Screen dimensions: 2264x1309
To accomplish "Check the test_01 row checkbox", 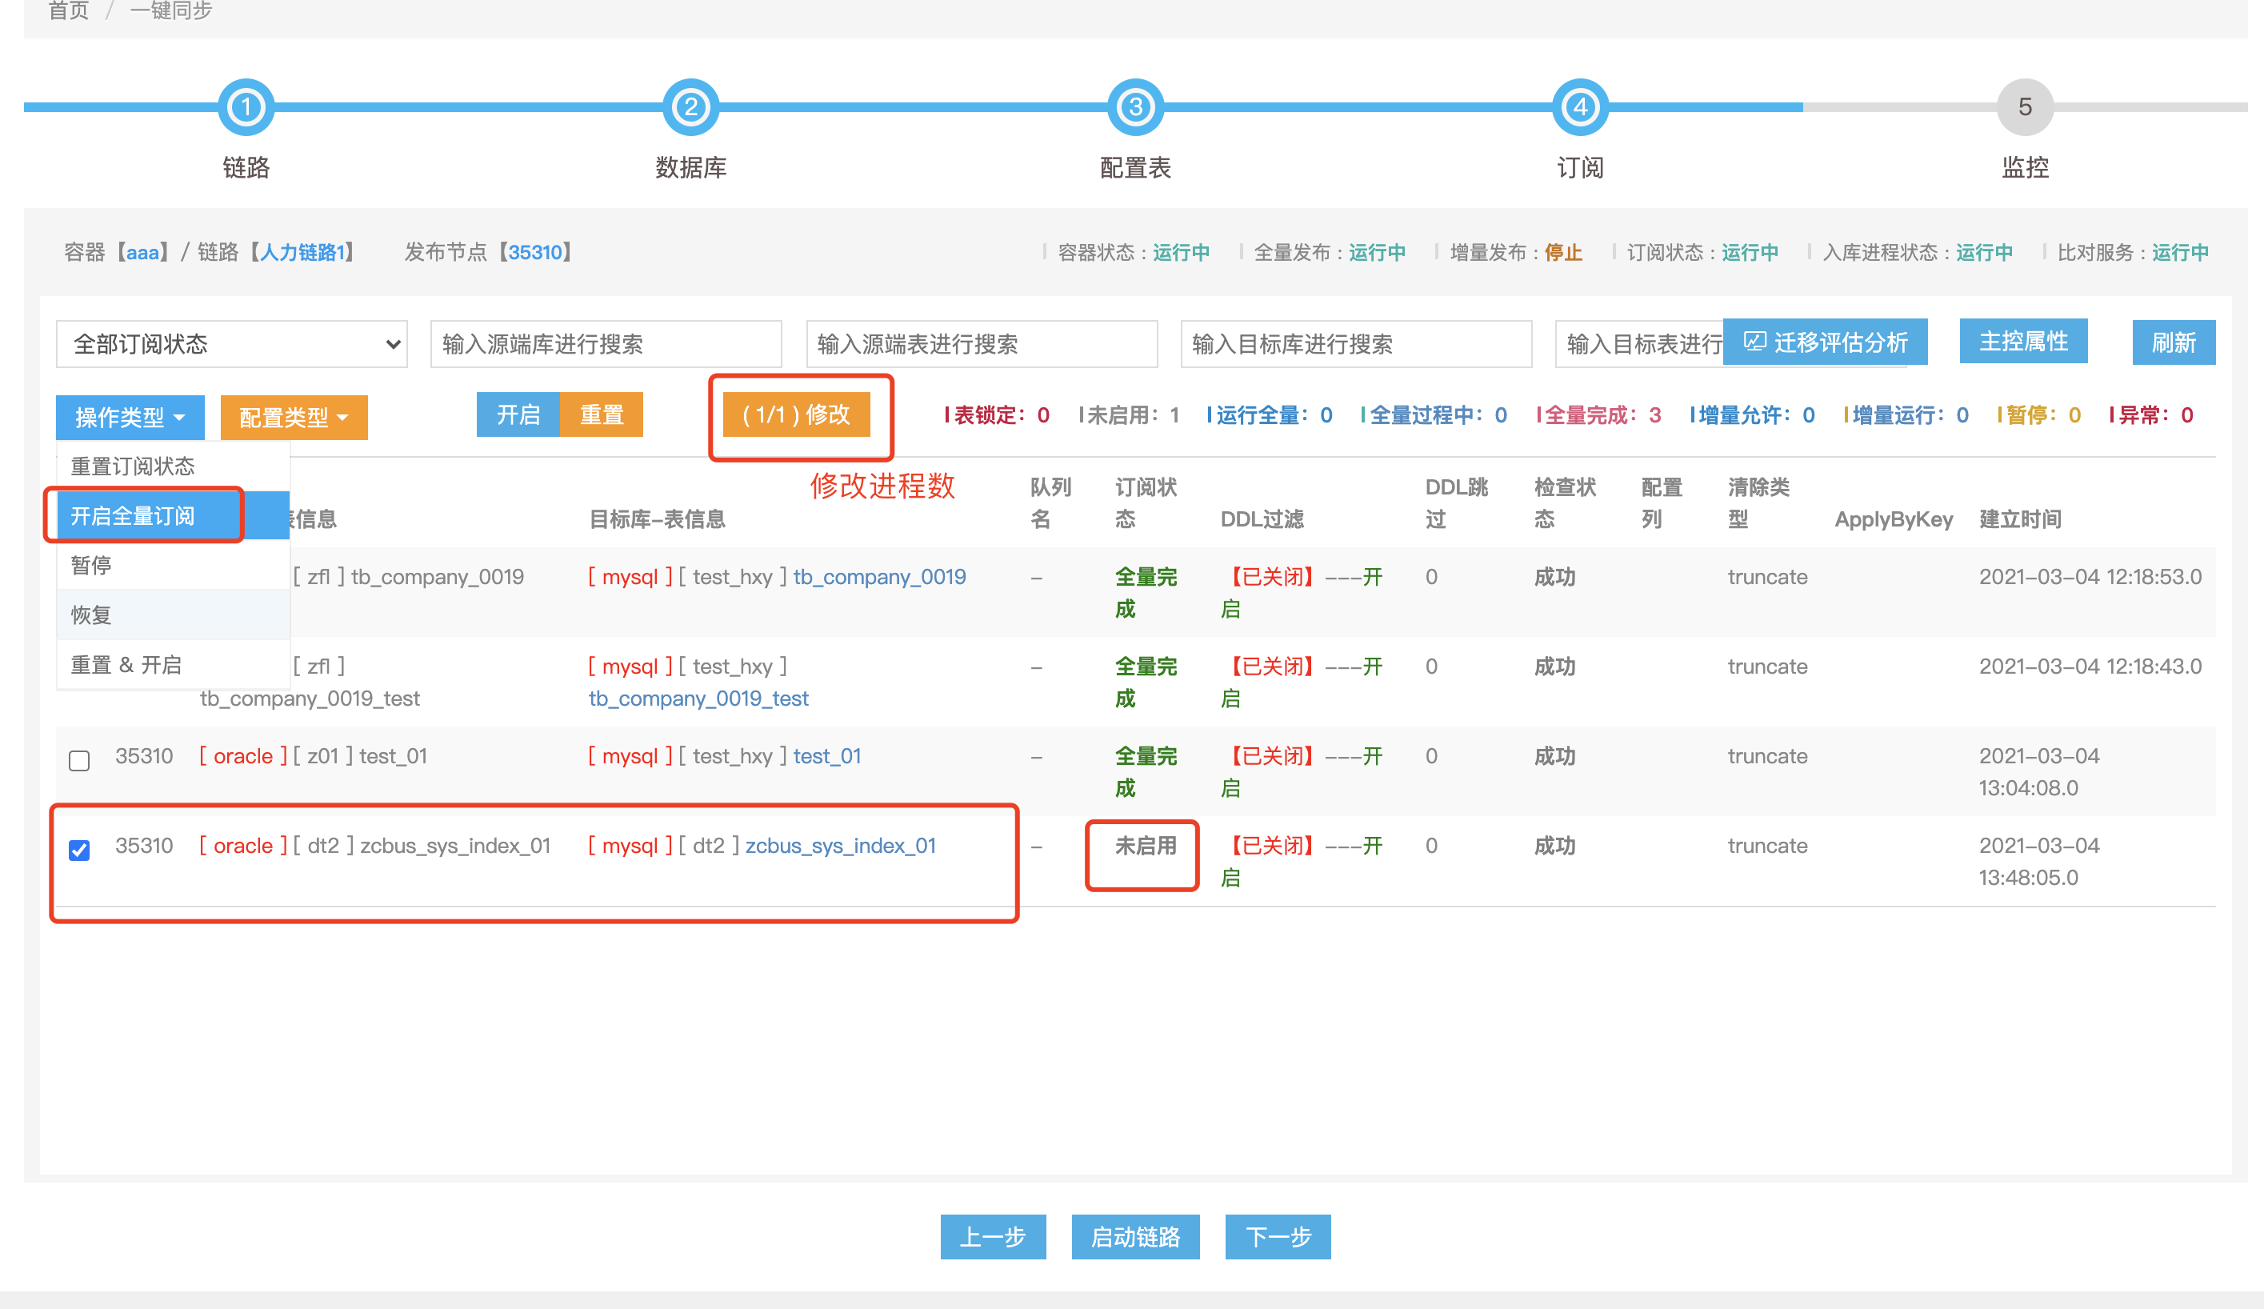I will pyautogui.click(x=79, y=760).
